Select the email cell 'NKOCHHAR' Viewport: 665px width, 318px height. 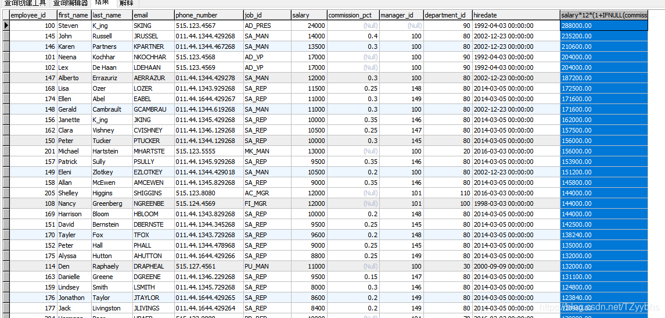click(x=153, y=57)
